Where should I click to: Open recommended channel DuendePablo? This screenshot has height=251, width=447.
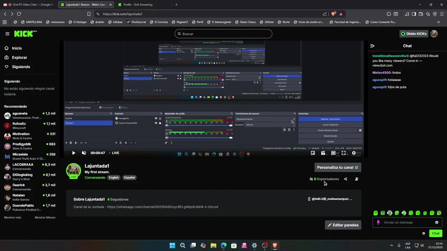tap(30, 207)
